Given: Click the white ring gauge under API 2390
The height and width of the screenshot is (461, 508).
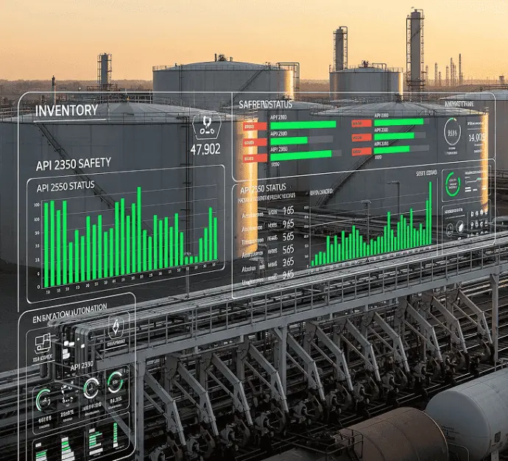Looking at the screenshot, I should pyautogui.click(x=91, y=387).
